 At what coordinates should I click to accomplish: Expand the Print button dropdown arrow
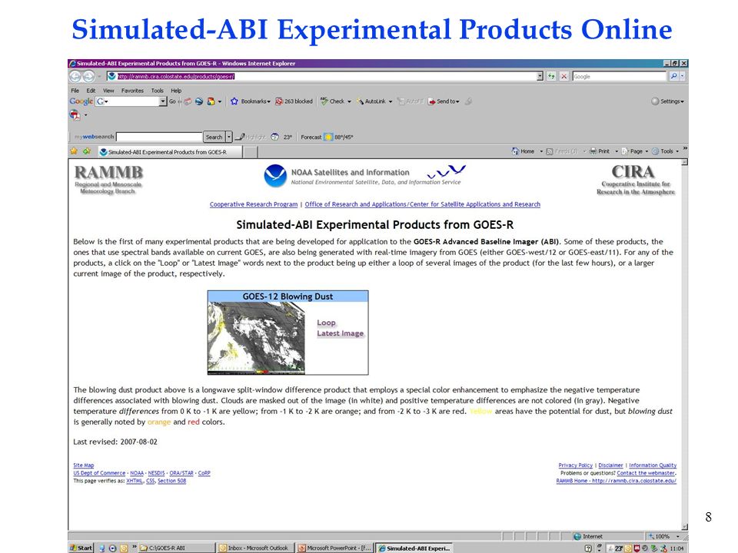point(617,151)
